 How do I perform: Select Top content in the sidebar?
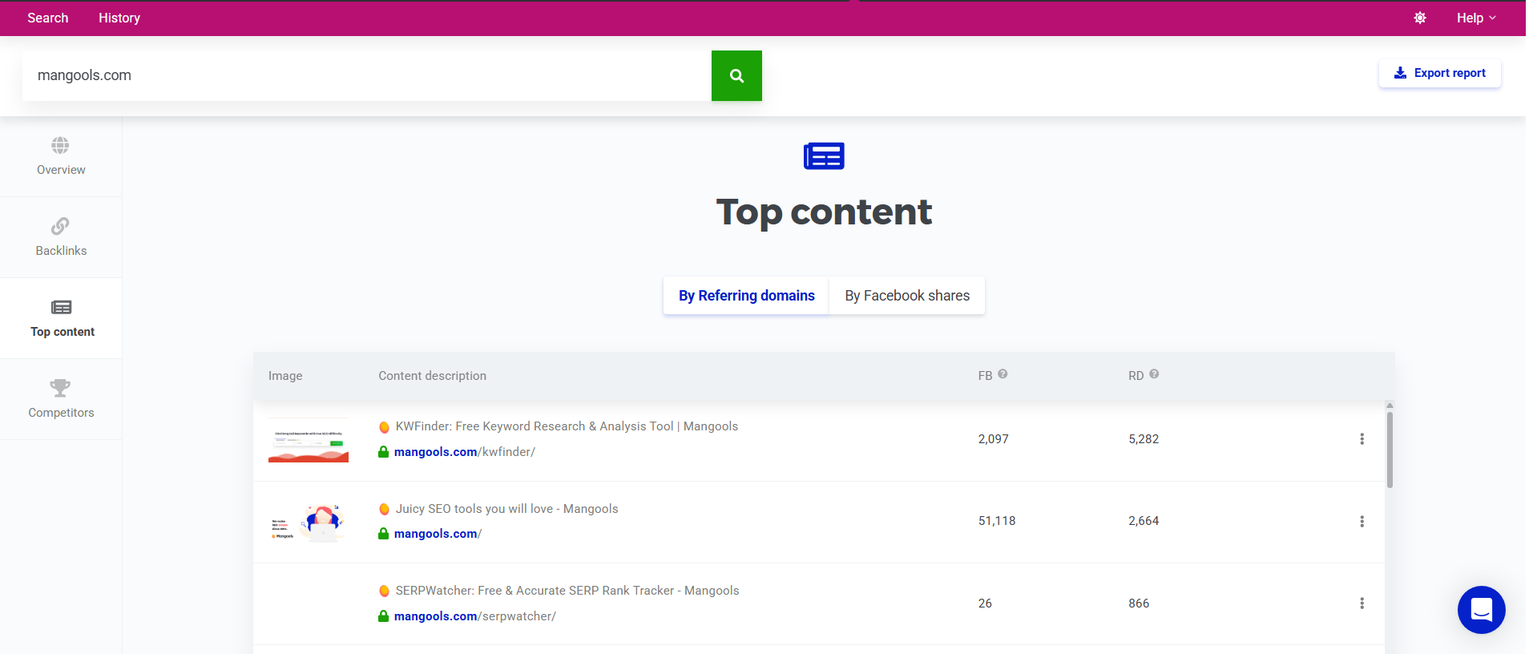click(x=62, y=318)
